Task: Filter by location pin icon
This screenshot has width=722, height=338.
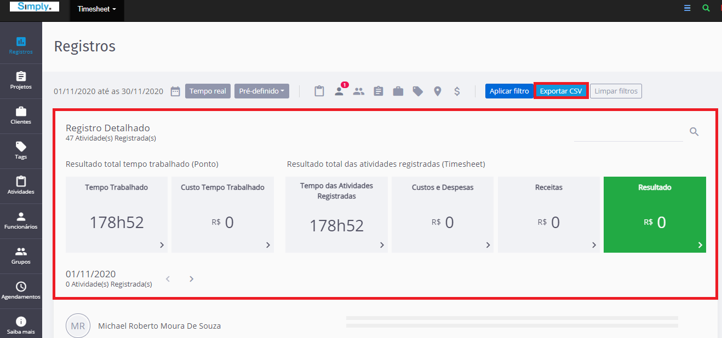Action: click(x=438, y=91)
